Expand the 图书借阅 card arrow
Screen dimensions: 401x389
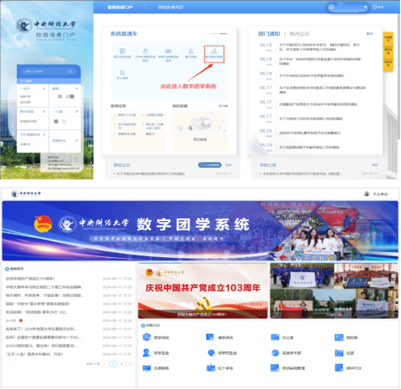coord(44,112)
